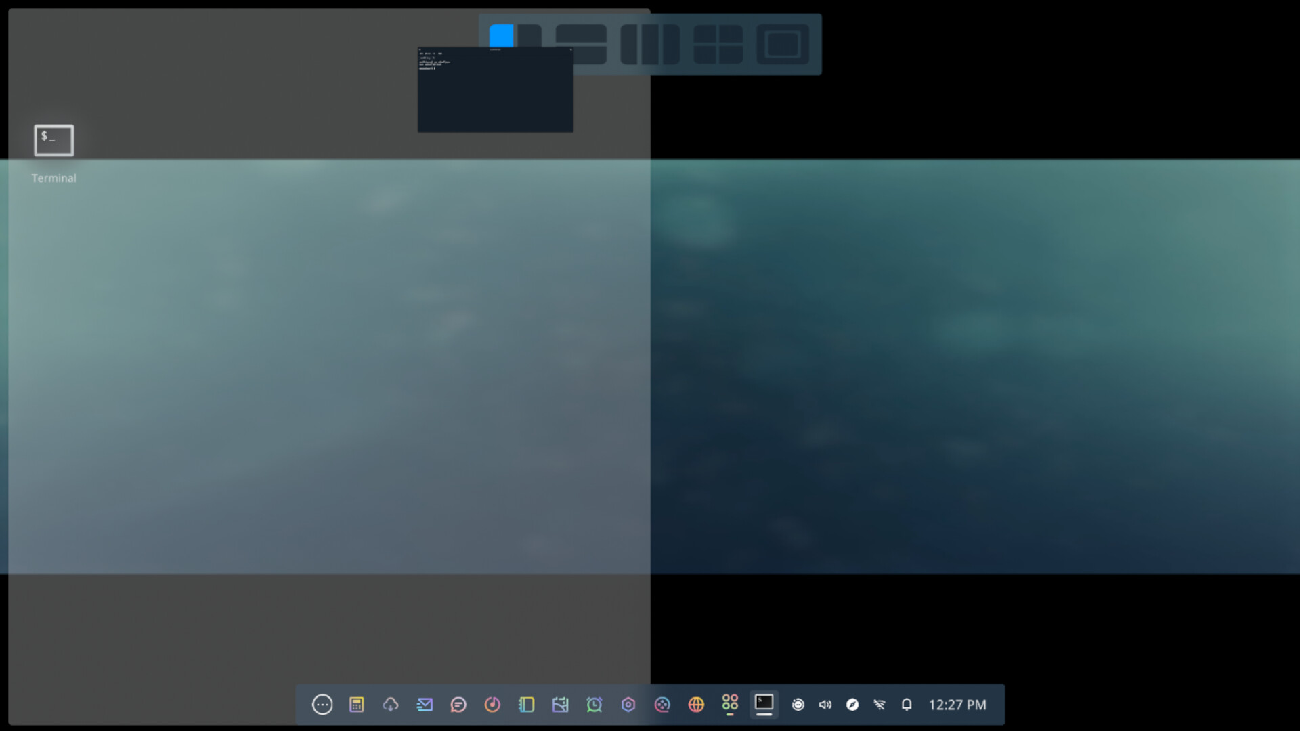The image size is (1300, 731).
Task: Open the cloud download updates app
Action: coord(391,704)
